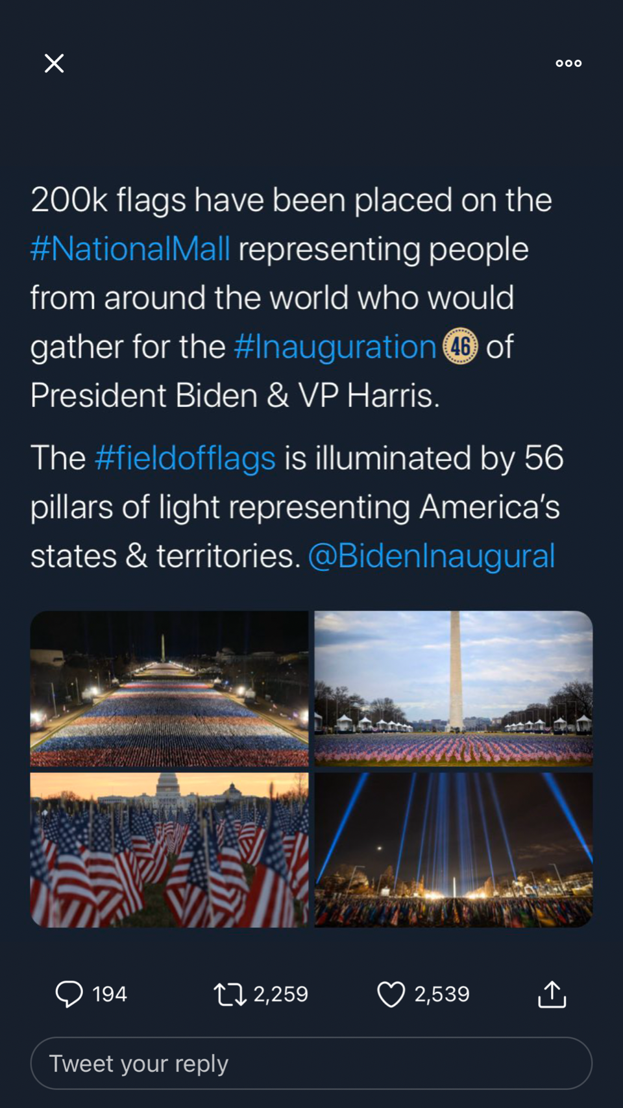Close the tweet view with the X
Viewport: 623px width, 1108px height.
(54, 64)
